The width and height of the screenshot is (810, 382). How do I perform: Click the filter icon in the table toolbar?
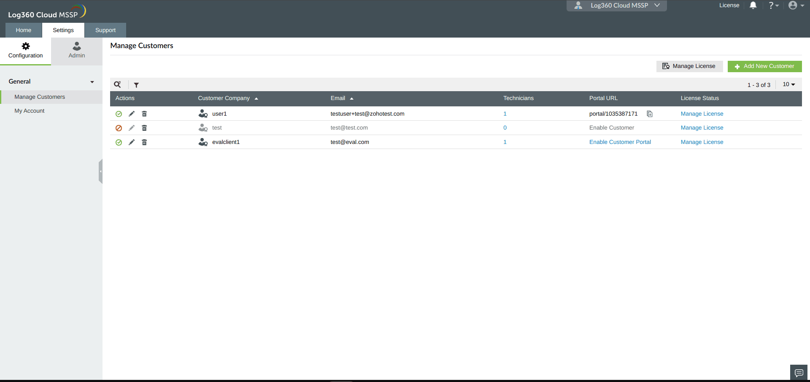click(136, 85)
